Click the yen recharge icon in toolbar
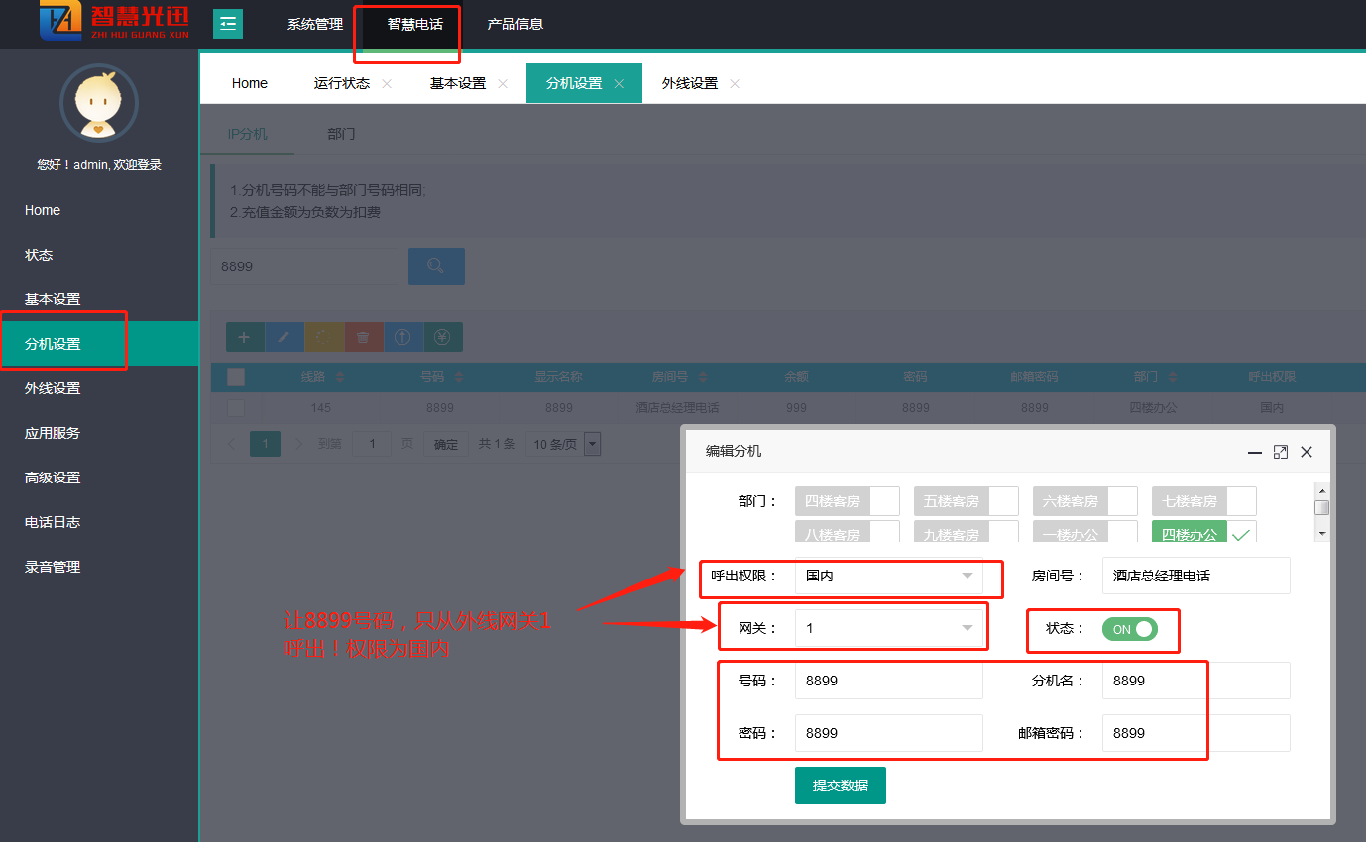The image size is (1366, 842). coord(443,337)
